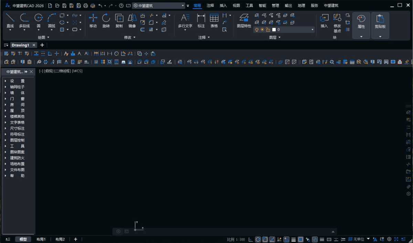Activate the 镜像 (Mirror) tool

(132, 21)
